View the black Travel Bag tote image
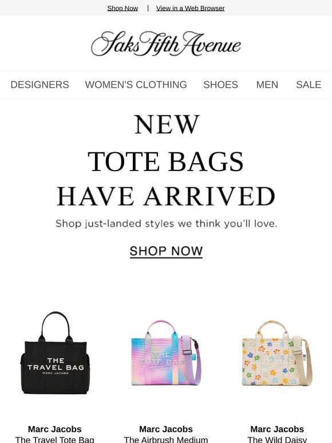Viewport: 332px width, 443px height. click(55, 353)
